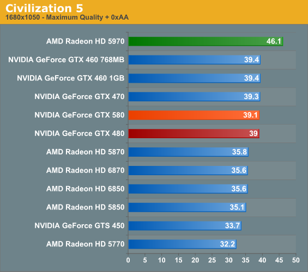Screen dimensions: 308x272
Task: Click the axis tick label "20"
Action: (195, 260)
